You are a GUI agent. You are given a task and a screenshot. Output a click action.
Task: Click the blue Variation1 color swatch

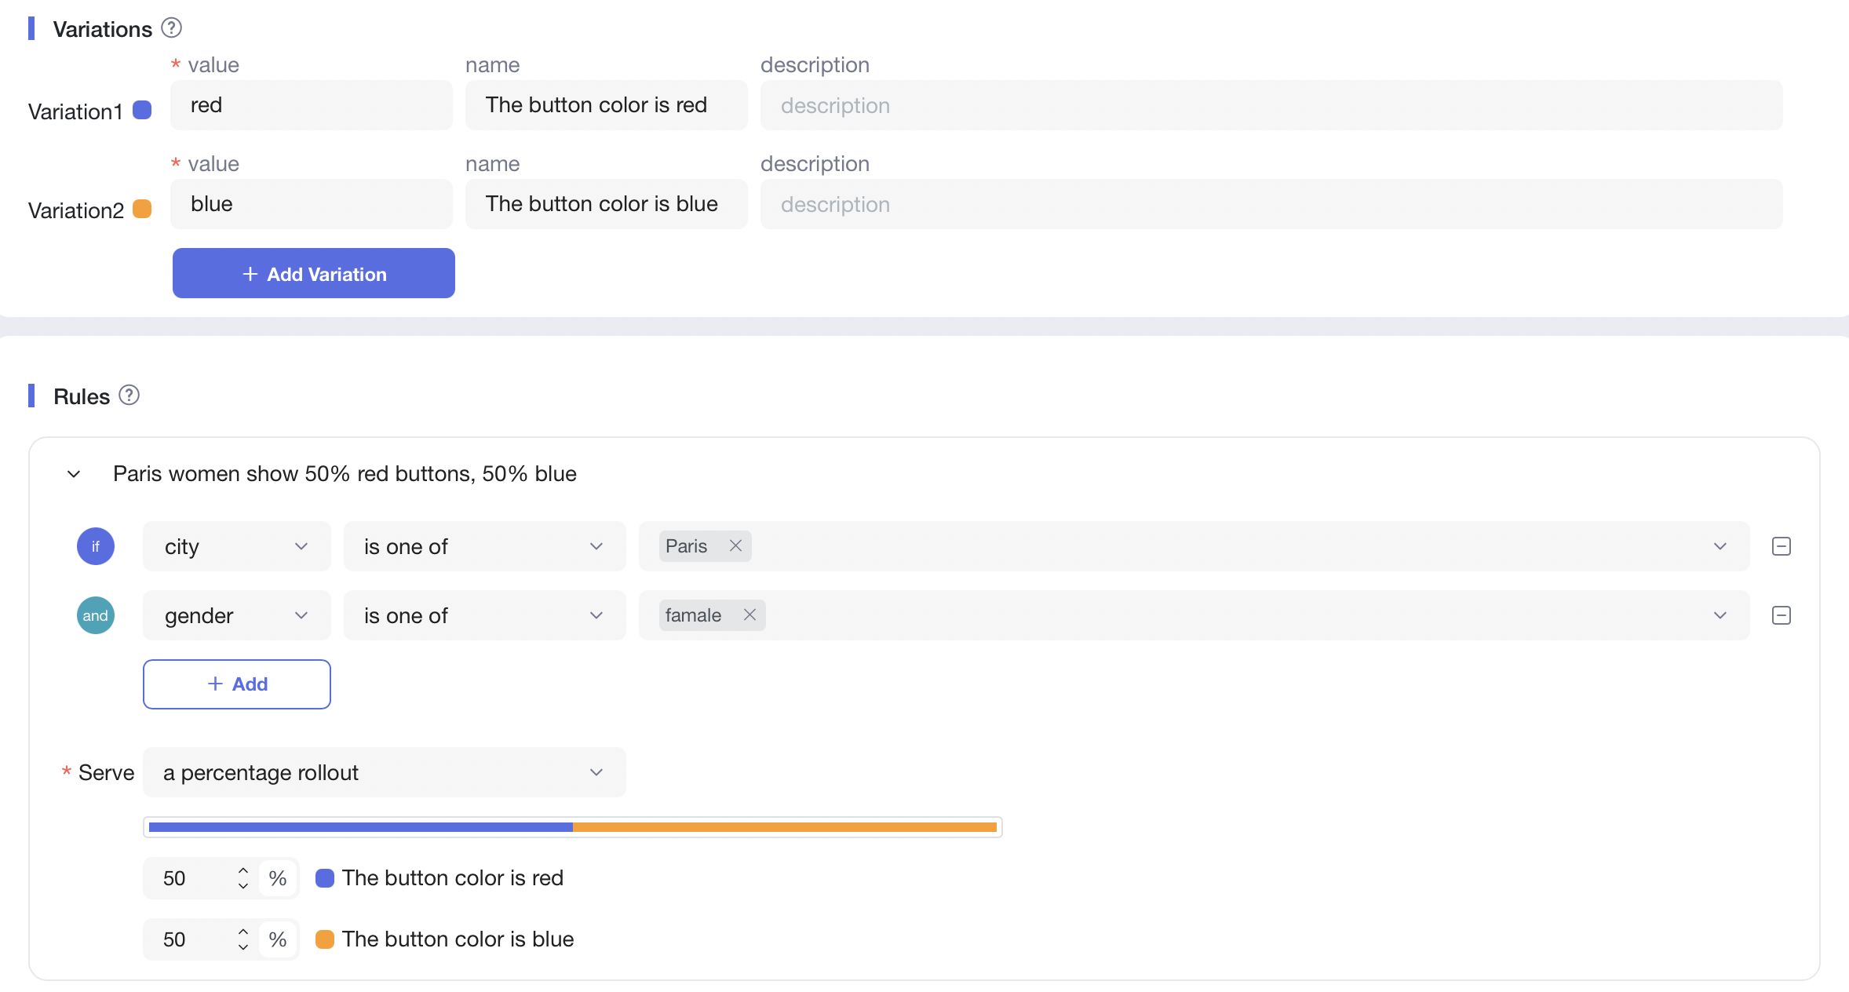pos(142,110)
